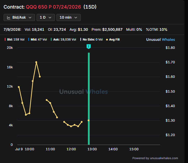
Task: Click the $1.80 price axis label
Action: 170,48
